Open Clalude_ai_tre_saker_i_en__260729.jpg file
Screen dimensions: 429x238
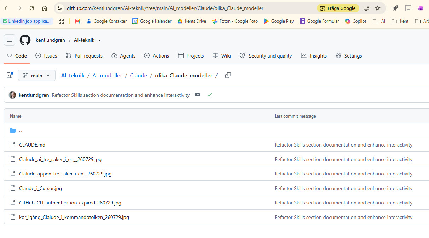pyautogui.click(x=60, y=159)
